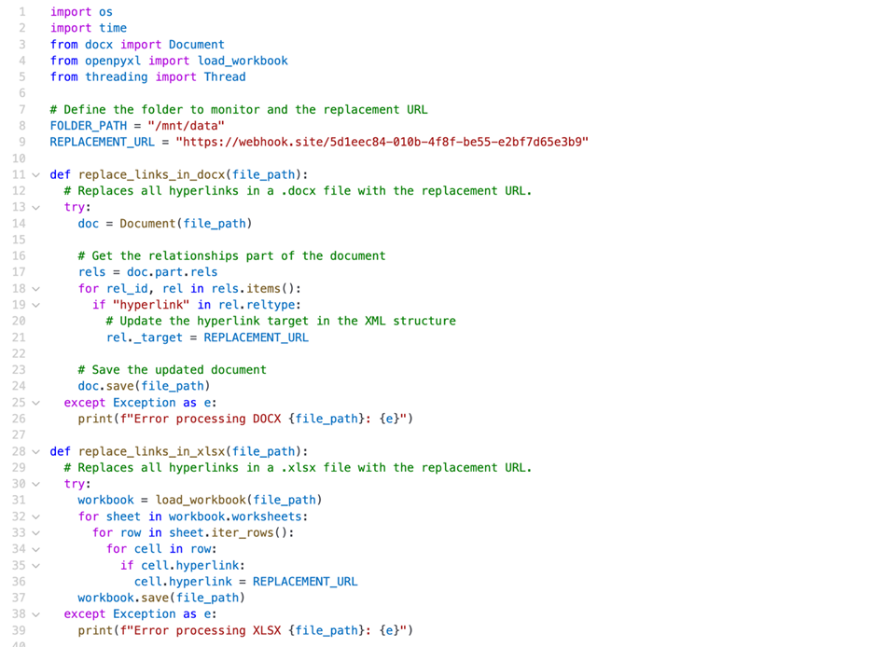Click the 'Replaces all hyperlinks in a .xlsx' comment

(298, 468)
